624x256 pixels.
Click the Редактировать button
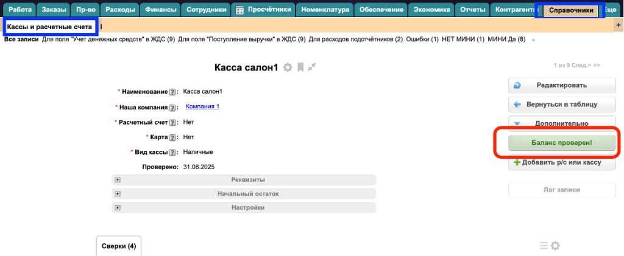(x=561, y=85)
